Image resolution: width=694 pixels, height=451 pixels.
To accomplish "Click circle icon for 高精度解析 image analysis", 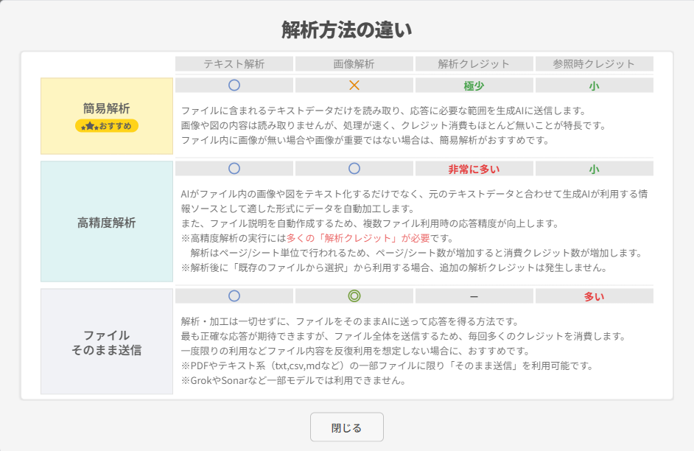I will click(354, 169).
